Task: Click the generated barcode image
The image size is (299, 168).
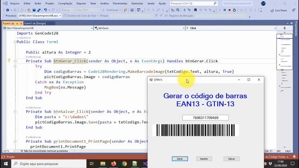Action: (195, 130)
